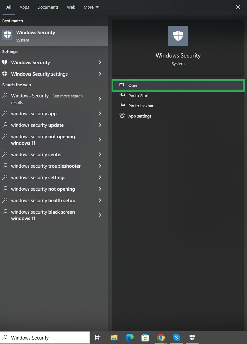Expand the windows security troubleshooter suggestion

[x=45, y=166]
